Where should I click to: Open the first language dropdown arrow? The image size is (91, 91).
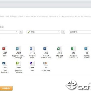(x=16, y=32)
